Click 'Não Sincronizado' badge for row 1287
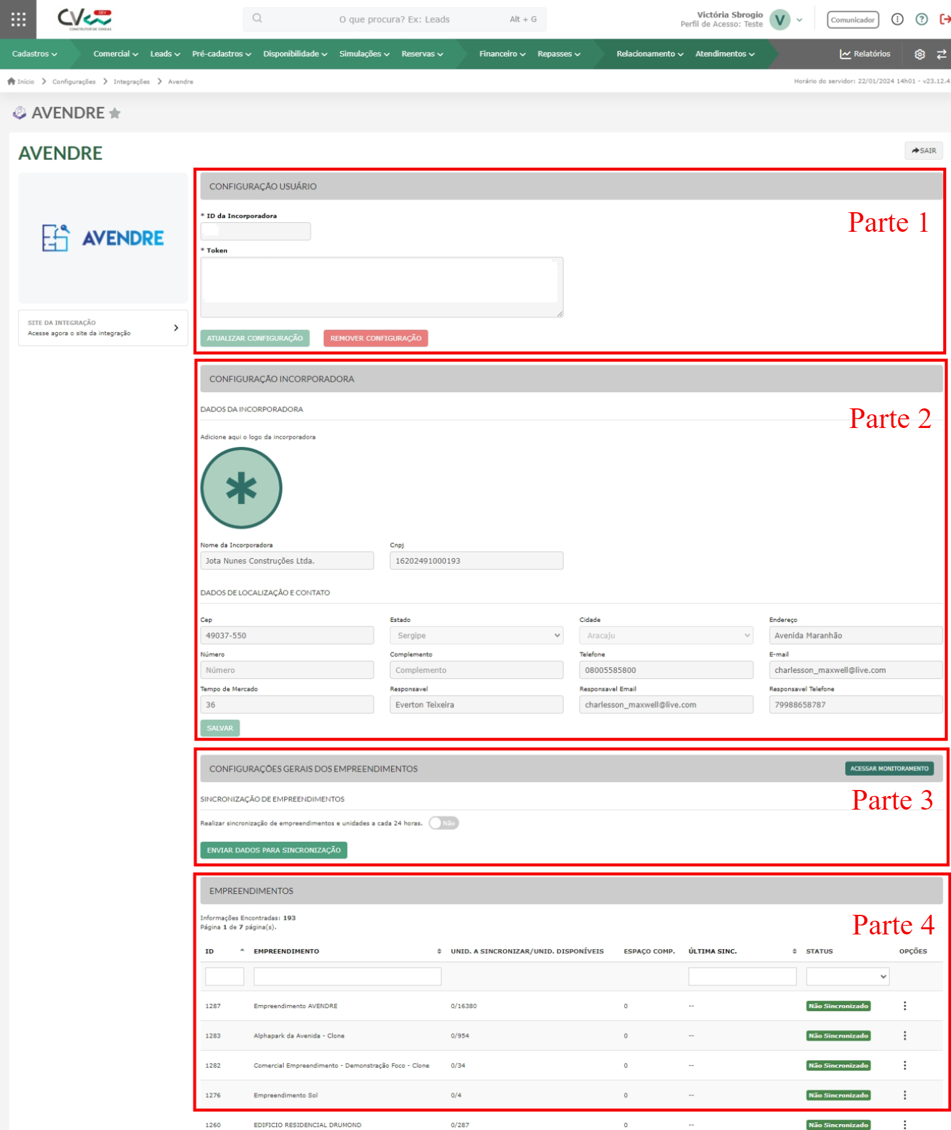The width and height of the screenshot is (951, 1130). click(x=838, y=1006)
